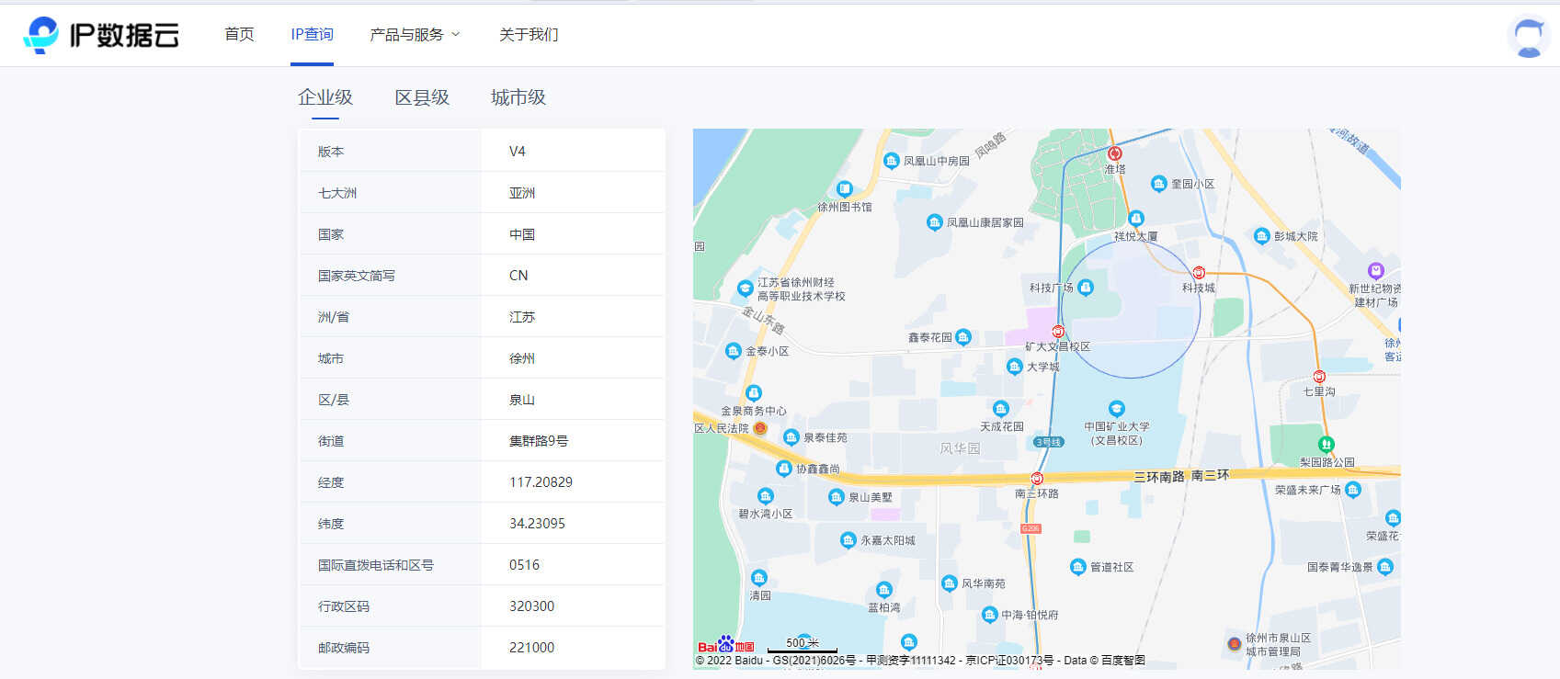Click the blue location circle on map

click(x=1131, y=309)
